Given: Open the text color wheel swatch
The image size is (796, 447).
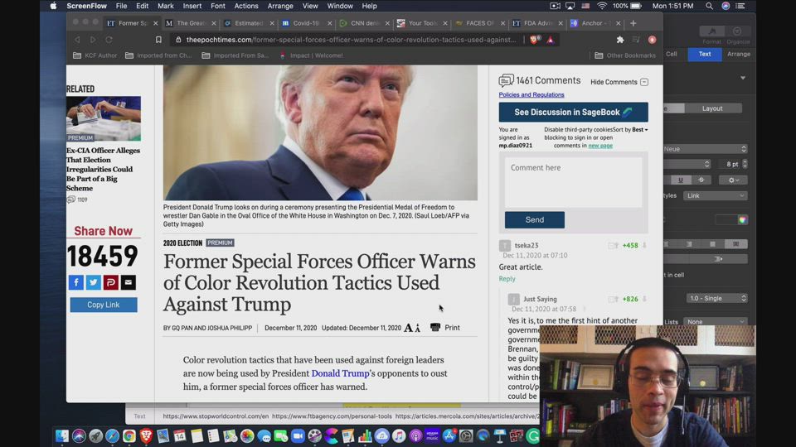Looking at the screenshot, I should click(742, 219).
